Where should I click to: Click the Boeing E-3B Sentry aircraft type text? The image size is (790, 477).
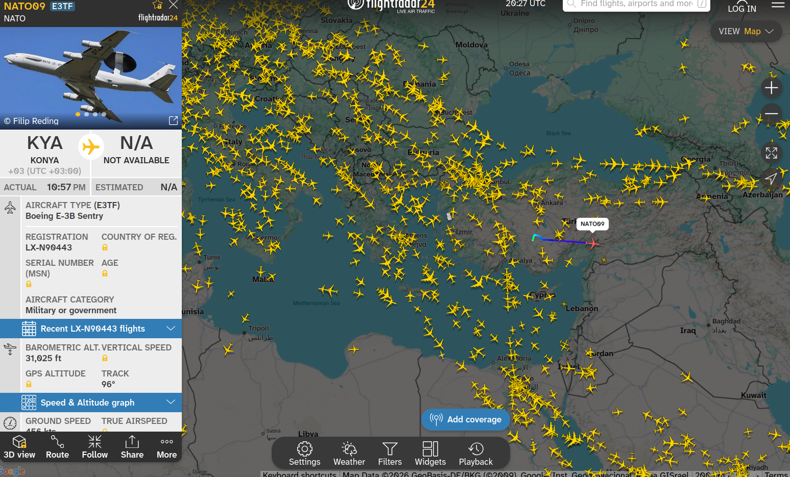tap(64, 216)
